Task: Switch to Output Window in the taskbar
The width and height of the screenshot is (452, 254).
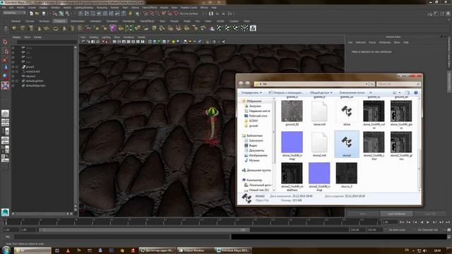Action: pos(195,250)
